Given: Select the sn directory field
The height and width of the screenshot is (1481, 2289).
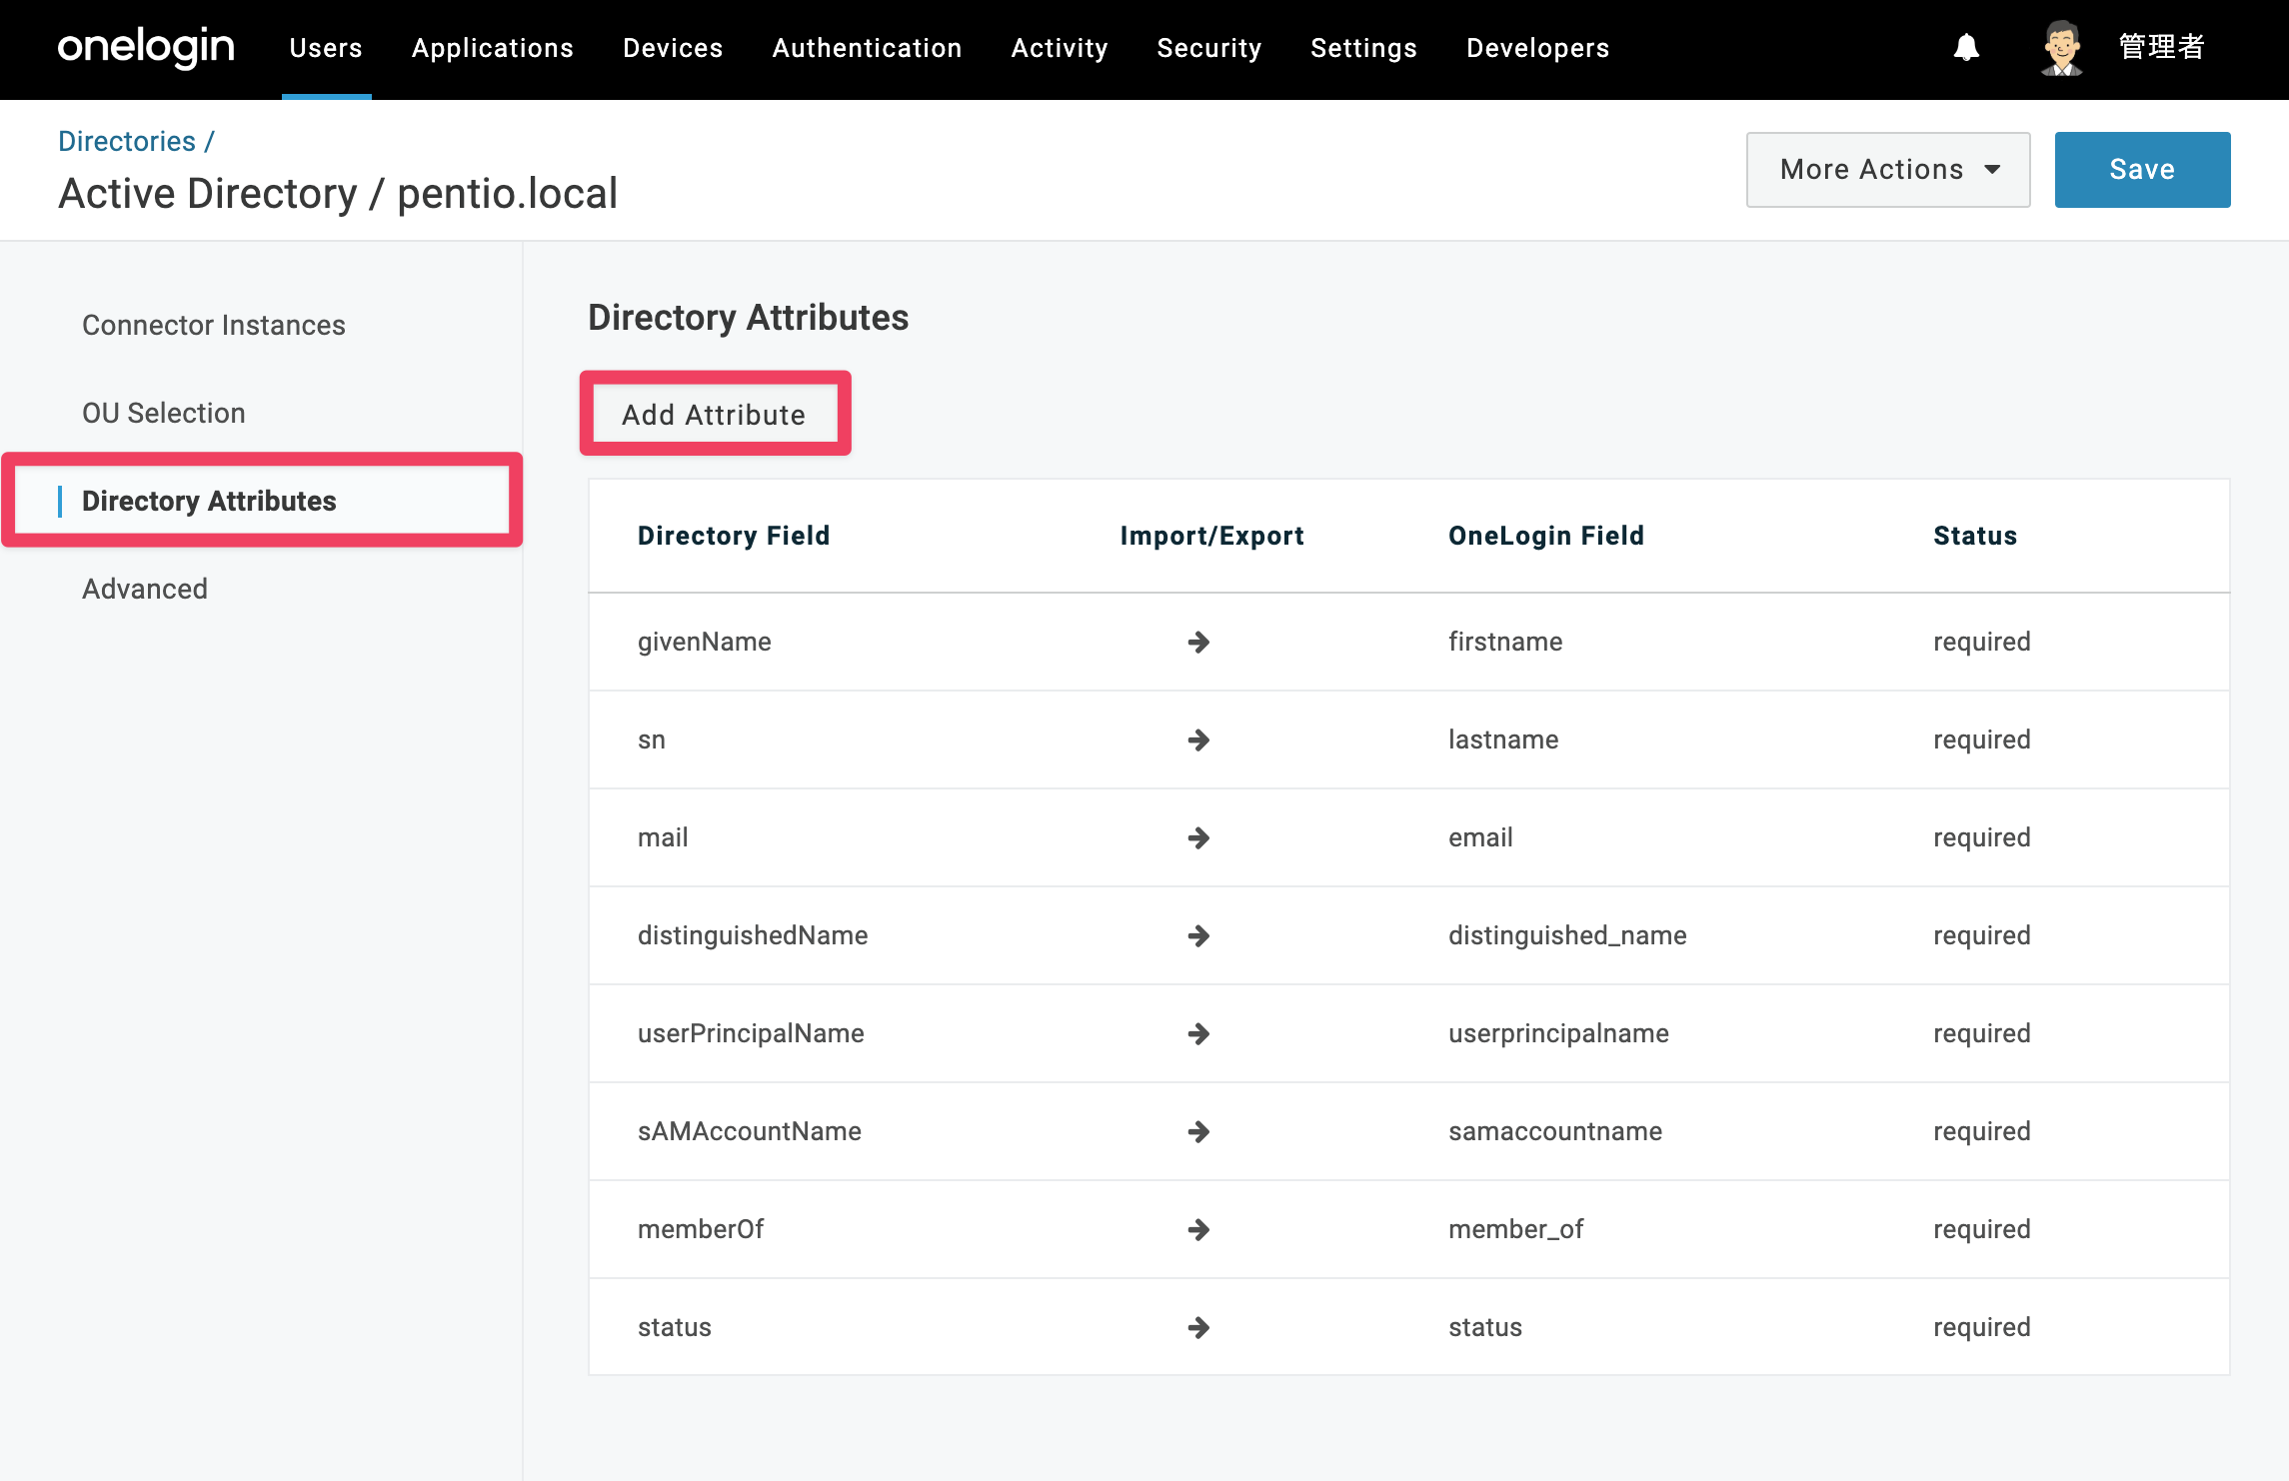Looking at the screenshot, I should click(x=652, y=740).
